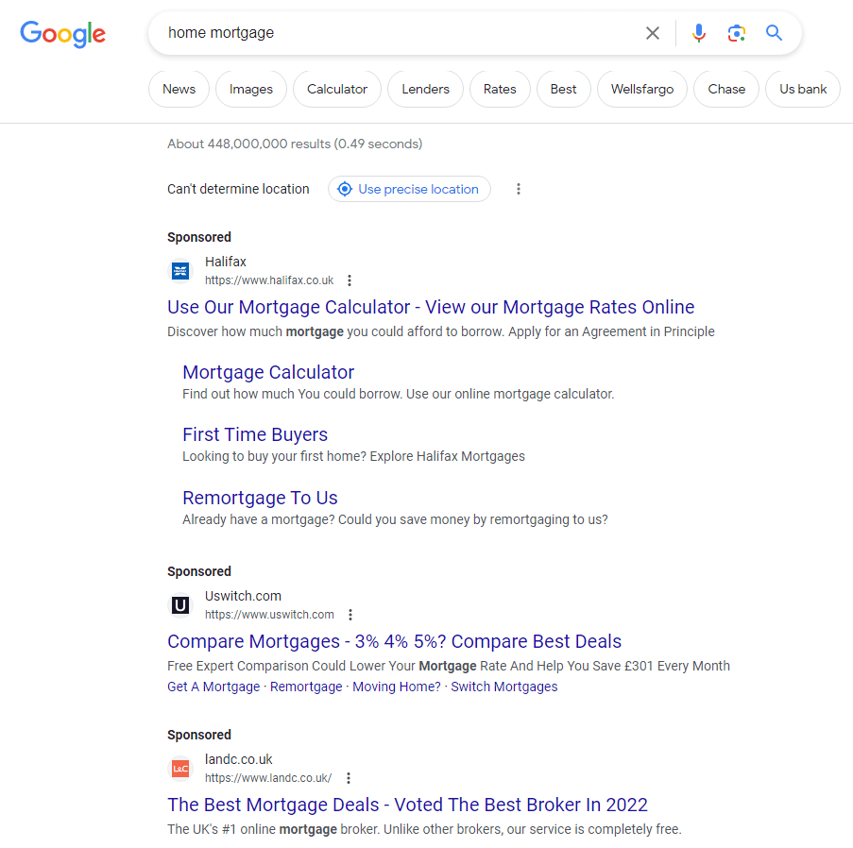Open three-dot menu beside location prompt

click(519, 189)
